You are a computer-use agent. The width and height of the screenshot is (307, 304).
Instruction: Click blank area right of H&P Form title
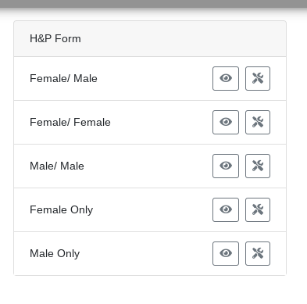tap(182, 38)
